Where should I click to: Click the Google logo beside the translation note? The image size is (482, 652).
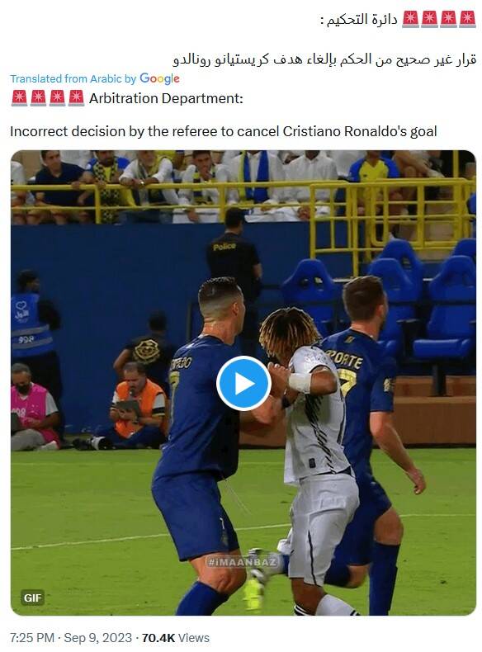coord(159,78)
